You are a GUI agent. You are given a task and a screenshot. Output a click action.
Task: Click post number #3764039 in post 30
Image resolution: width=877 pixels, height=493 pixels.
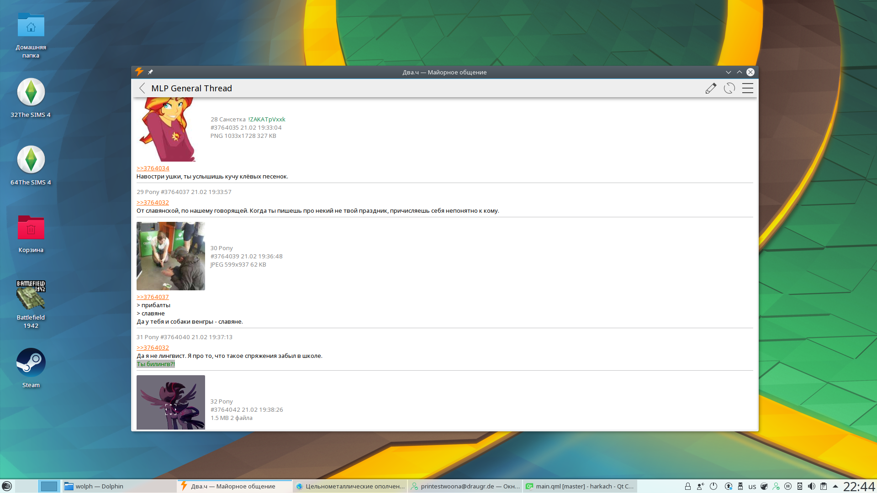point(225,256)
